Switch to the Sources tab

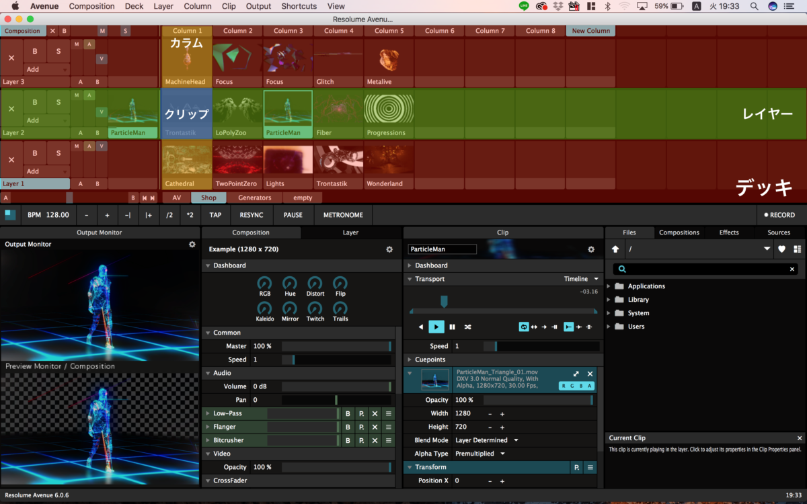779,233
